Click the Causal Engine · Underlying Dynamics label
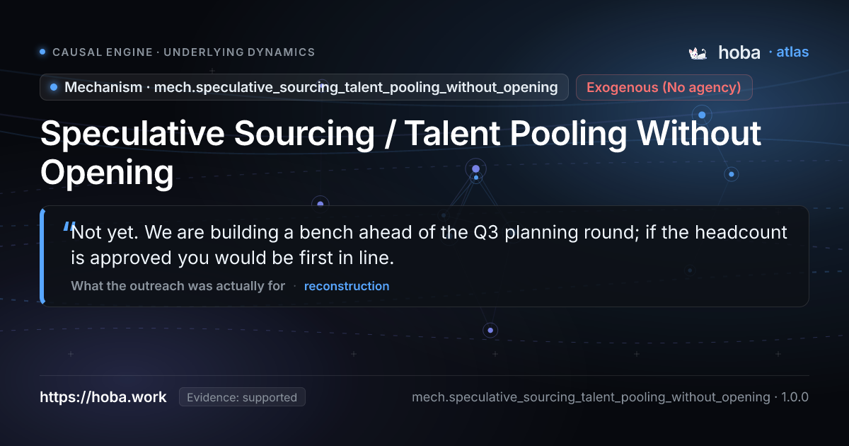This screenshot has width=849, height=446. tap(184, 52)
